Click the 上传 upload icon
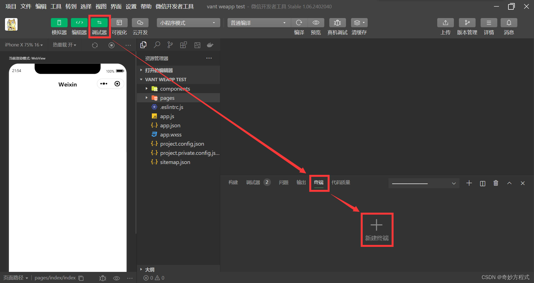Screen dimensions: 534x283 point(446,23)
